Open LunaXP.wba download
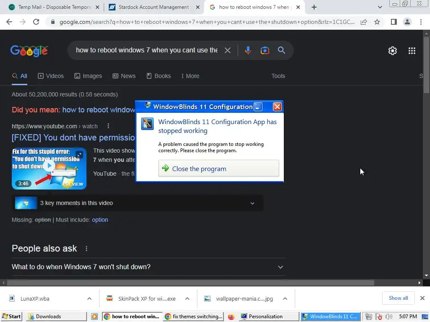 (x=35, y=299)
